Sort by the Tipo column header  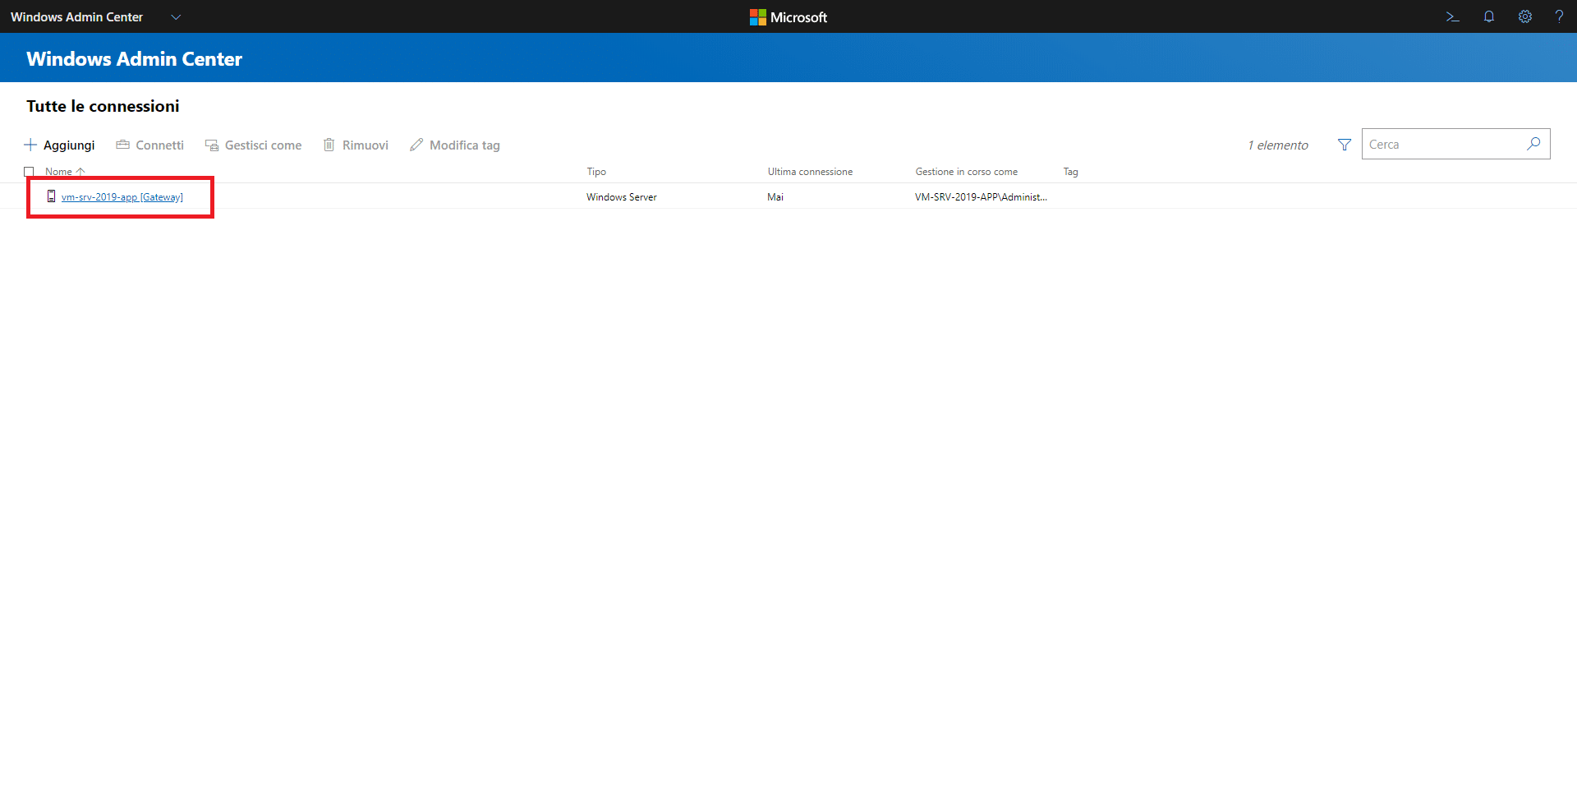(x=596, y=172)
